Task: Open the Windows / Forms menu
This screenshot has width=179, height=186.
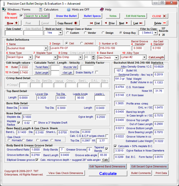Action: (x=16, y=9)
